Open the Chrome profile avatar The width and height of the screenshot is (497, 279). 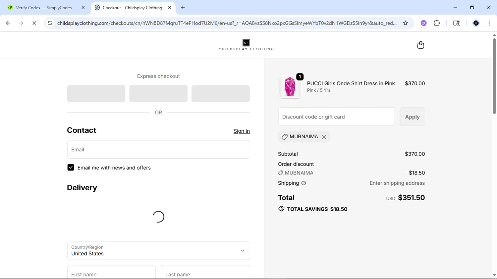(x=476, y=23)
